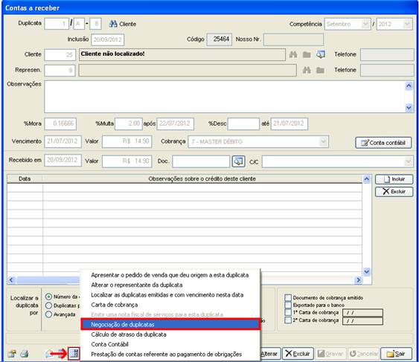Image resolution: width=419 pixels, height=362 pixels.
Task: Click the Represen. code field
Action: coord(60,70)
